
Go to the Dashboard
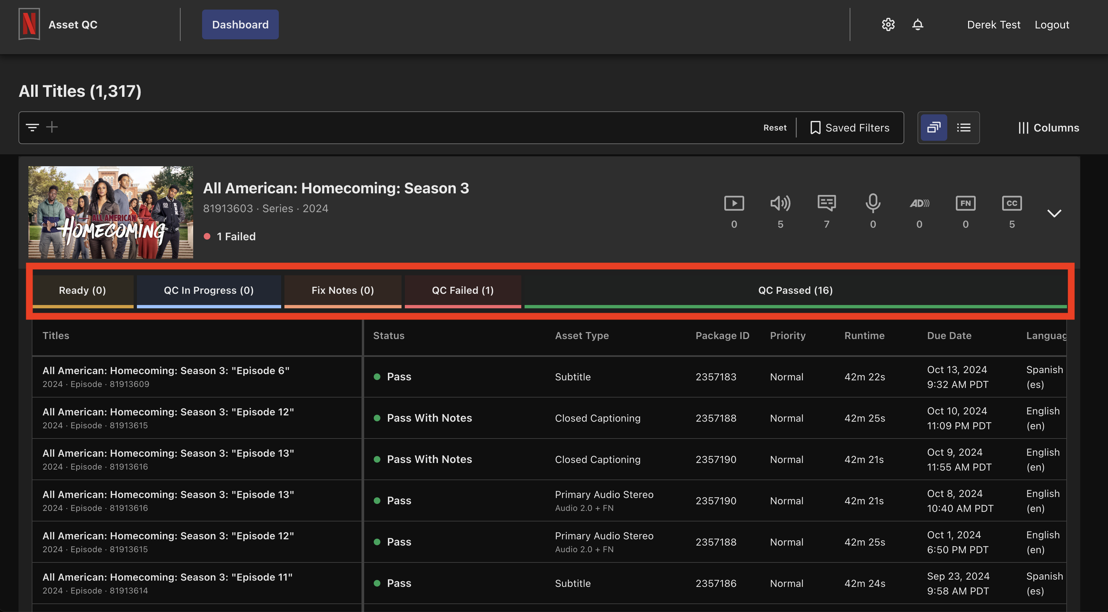point(240,24)
